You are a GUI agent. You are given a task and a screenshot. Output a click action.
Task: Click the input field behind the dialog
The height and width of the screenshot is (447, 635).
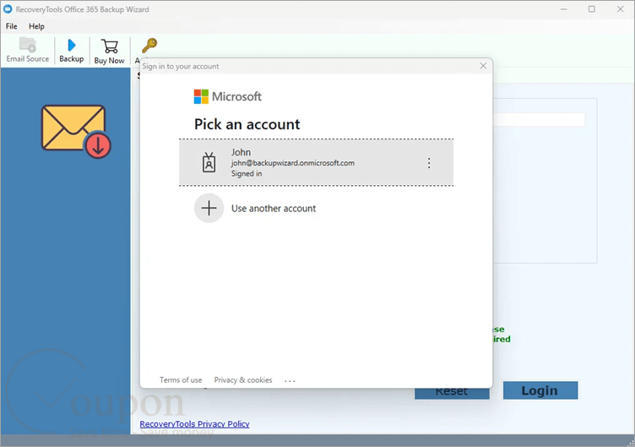click(539, 119)
